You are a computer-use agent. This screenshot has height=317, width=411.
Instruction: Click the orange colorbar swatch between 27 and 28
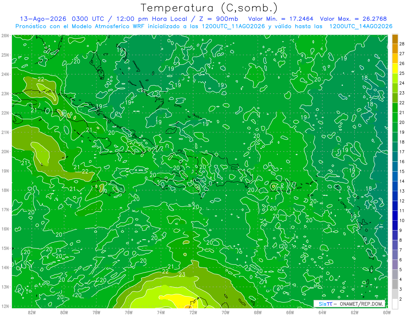[395, 49]
